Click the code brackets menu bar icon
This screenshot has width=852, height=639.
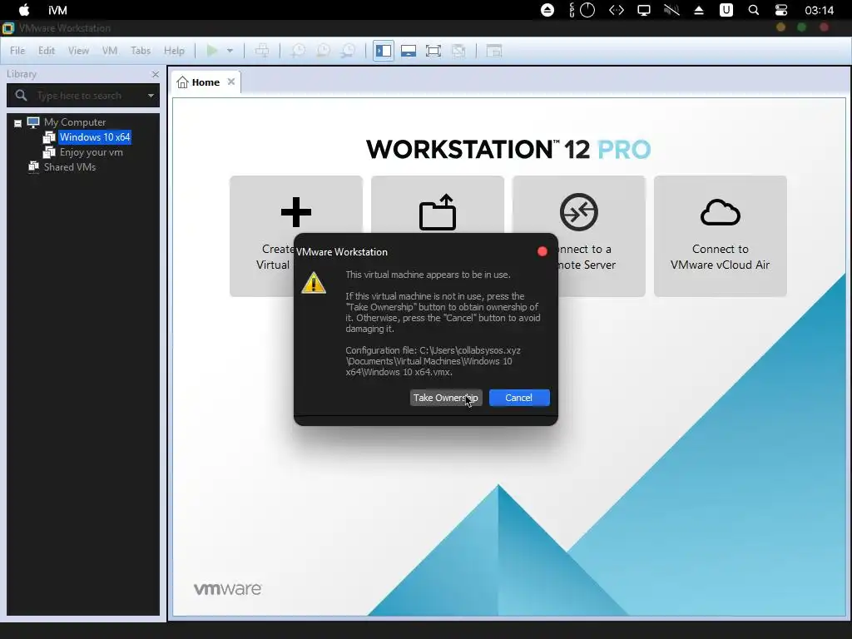(x=617, y=10)
